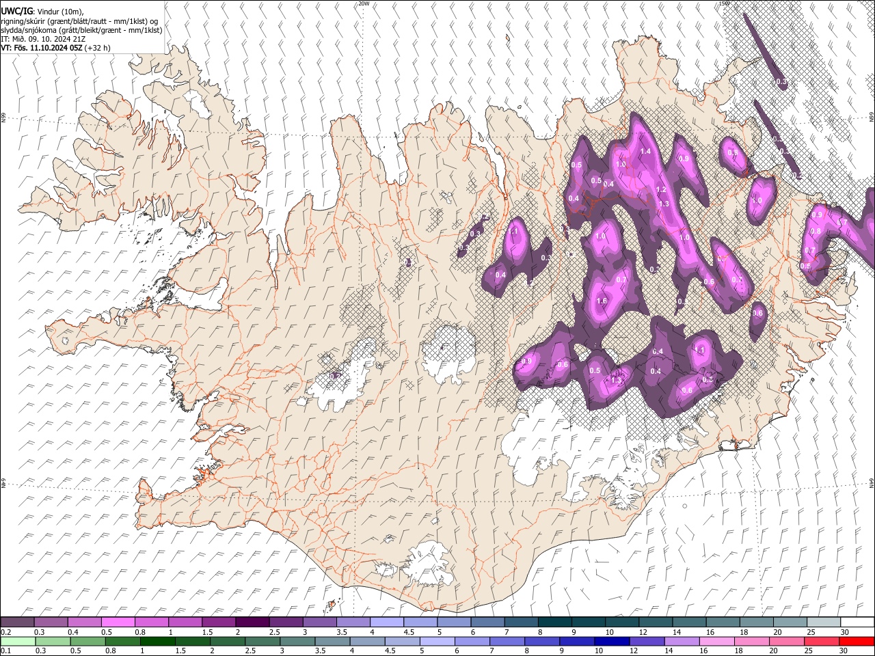Click the bright red rain swatch starting at 30
The width and height of the screenshot is (875, 656).
[x=857, y=641]
